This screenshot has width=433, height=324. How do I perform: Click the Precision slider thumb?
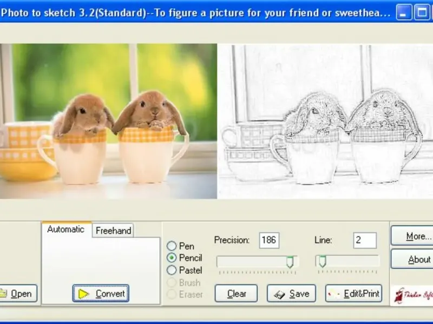(290, 262)
